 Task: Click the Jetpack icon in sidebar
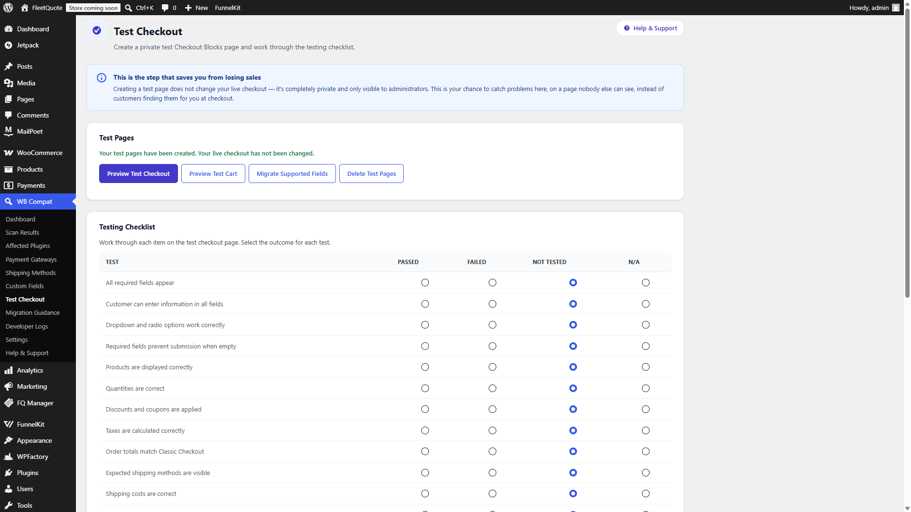pos(9,45)
